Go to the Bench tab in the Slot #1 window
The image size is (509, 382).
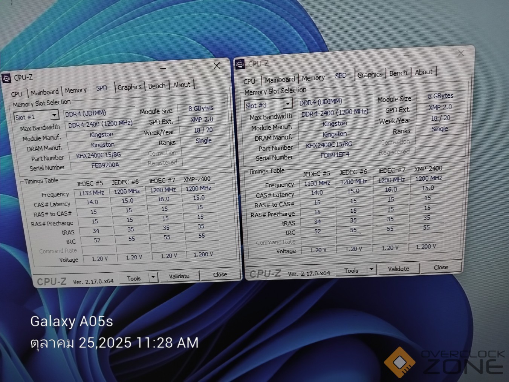tap(157, 86)
